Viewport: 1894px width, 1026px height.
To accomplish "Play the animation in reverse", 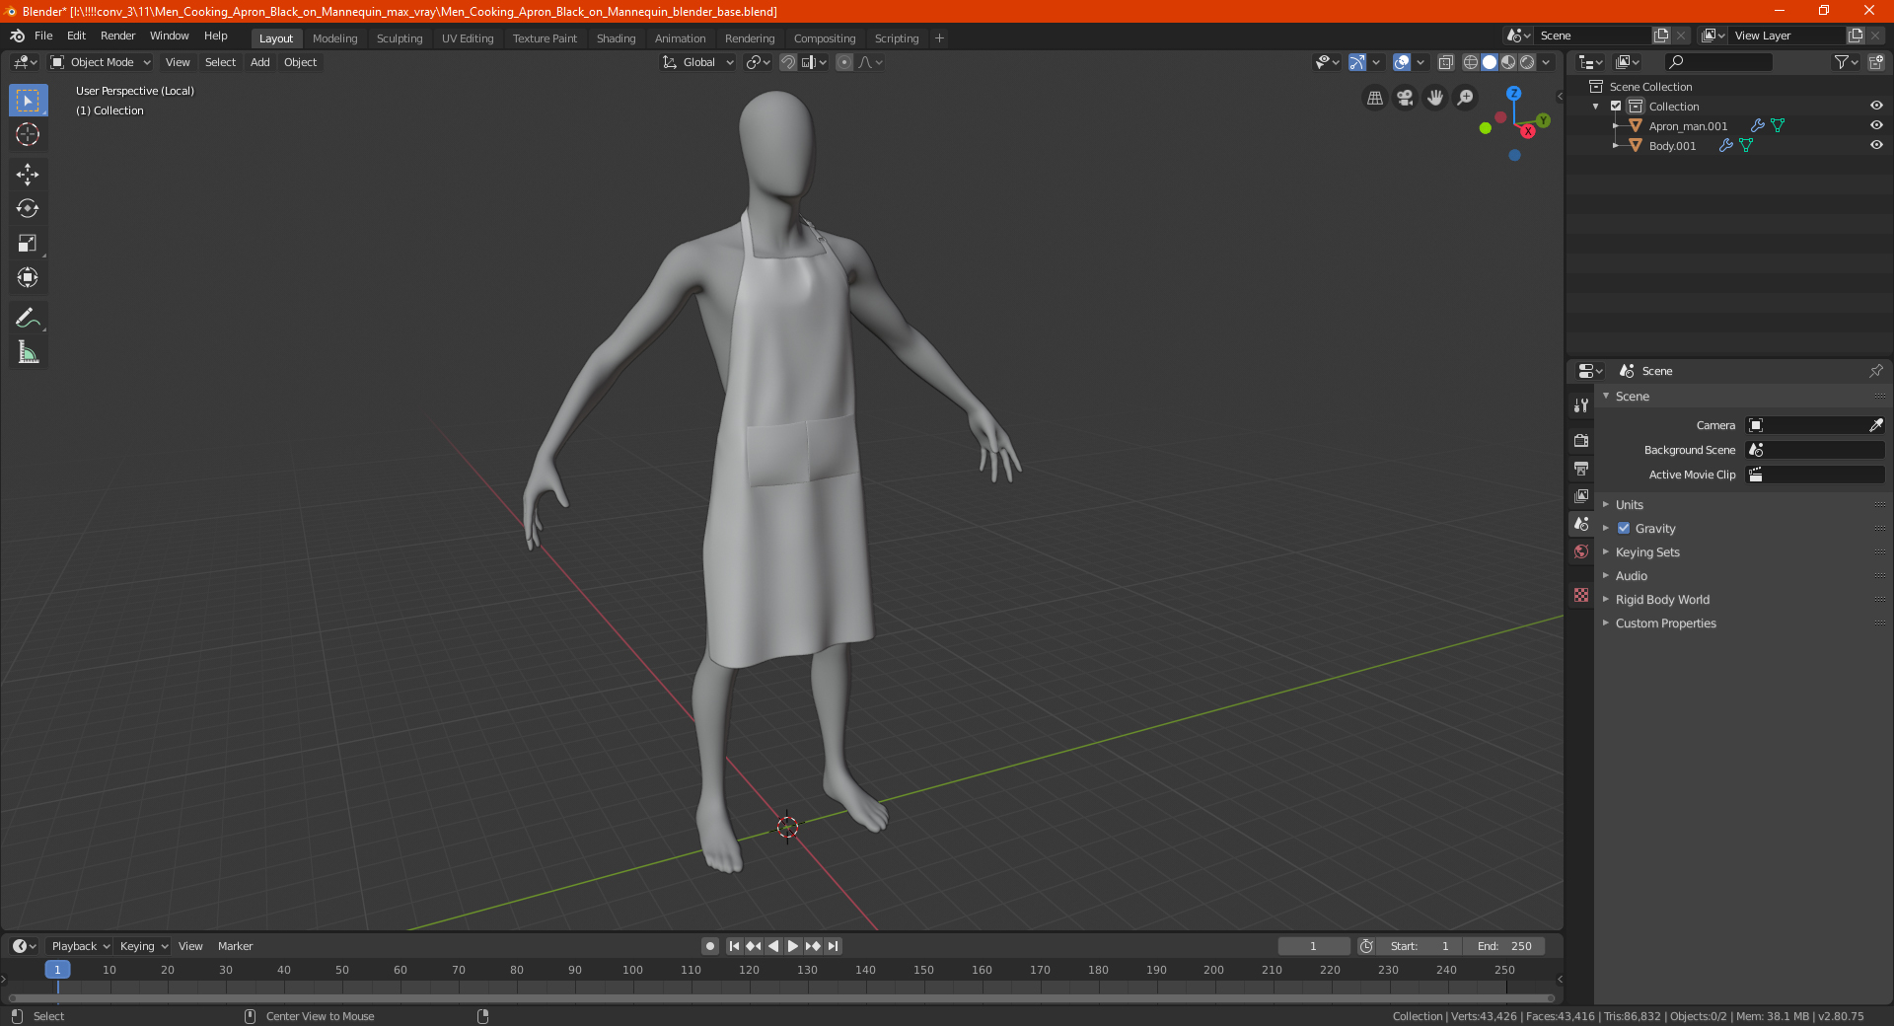I will 773,946.
